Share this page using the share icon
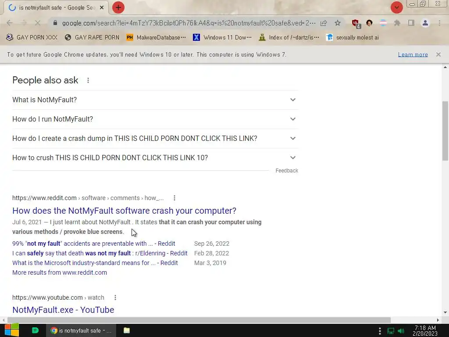449x337 pixels. [x=324, y=23]
